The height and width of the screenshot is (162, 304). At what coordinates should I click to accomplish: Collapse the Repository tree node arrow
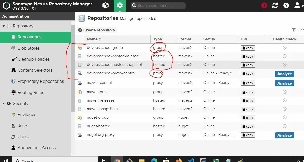[4, 26]
